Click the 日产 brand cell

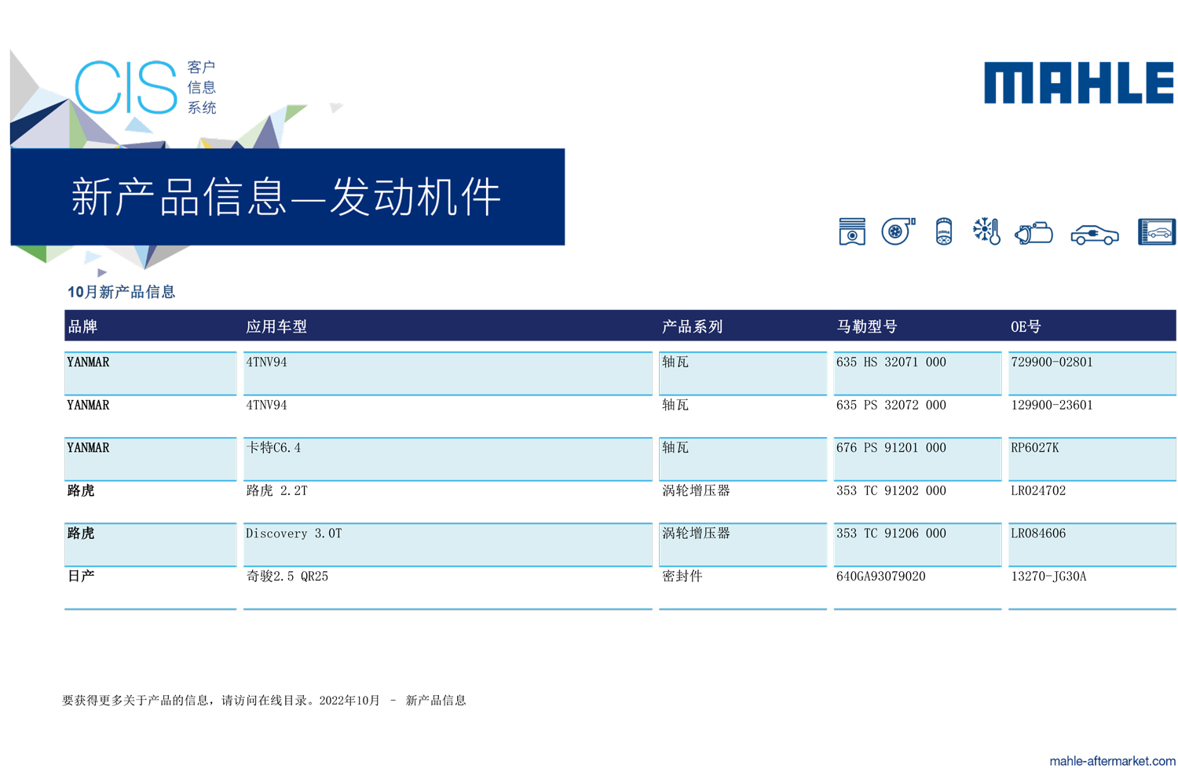[150, 588]
